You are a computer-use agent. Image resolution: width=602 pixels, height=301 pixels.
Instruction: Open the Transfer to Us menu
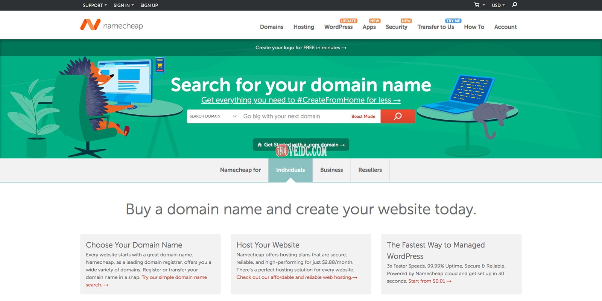click(436, 27)
